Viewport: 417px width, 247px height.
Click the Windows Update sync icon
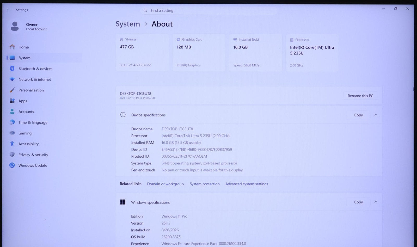(x=12, y=165)
